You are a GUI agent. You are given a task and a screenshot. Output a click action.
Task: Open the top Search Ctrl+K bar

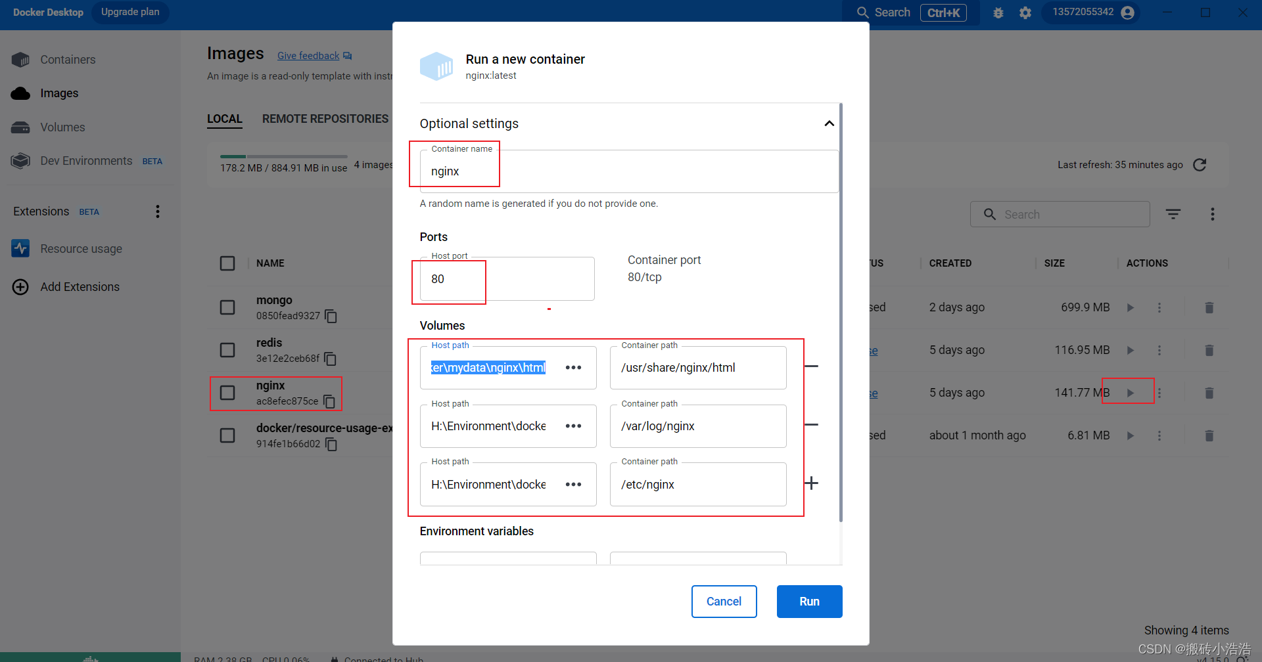tap(911, 12)
